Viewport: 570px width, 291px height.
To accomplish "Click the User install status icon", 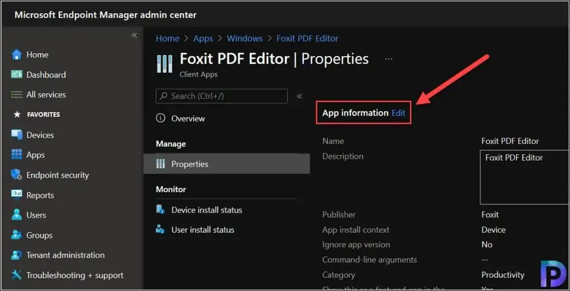I will 160,229.
